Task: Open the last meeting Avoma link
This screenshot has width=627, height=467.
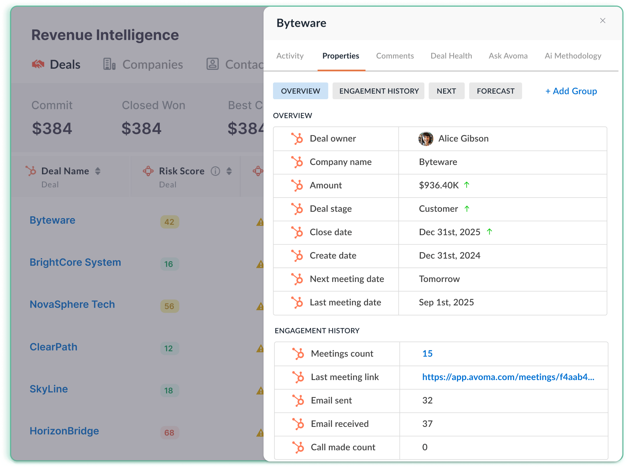Action: pyautogui.click(x=508, y=377)
